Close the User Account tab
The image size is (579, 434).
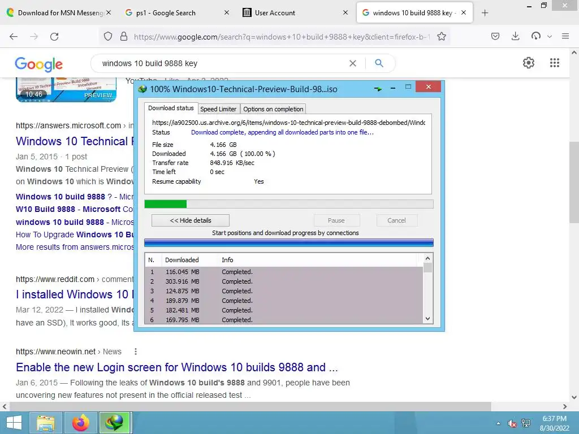point(345,12)
